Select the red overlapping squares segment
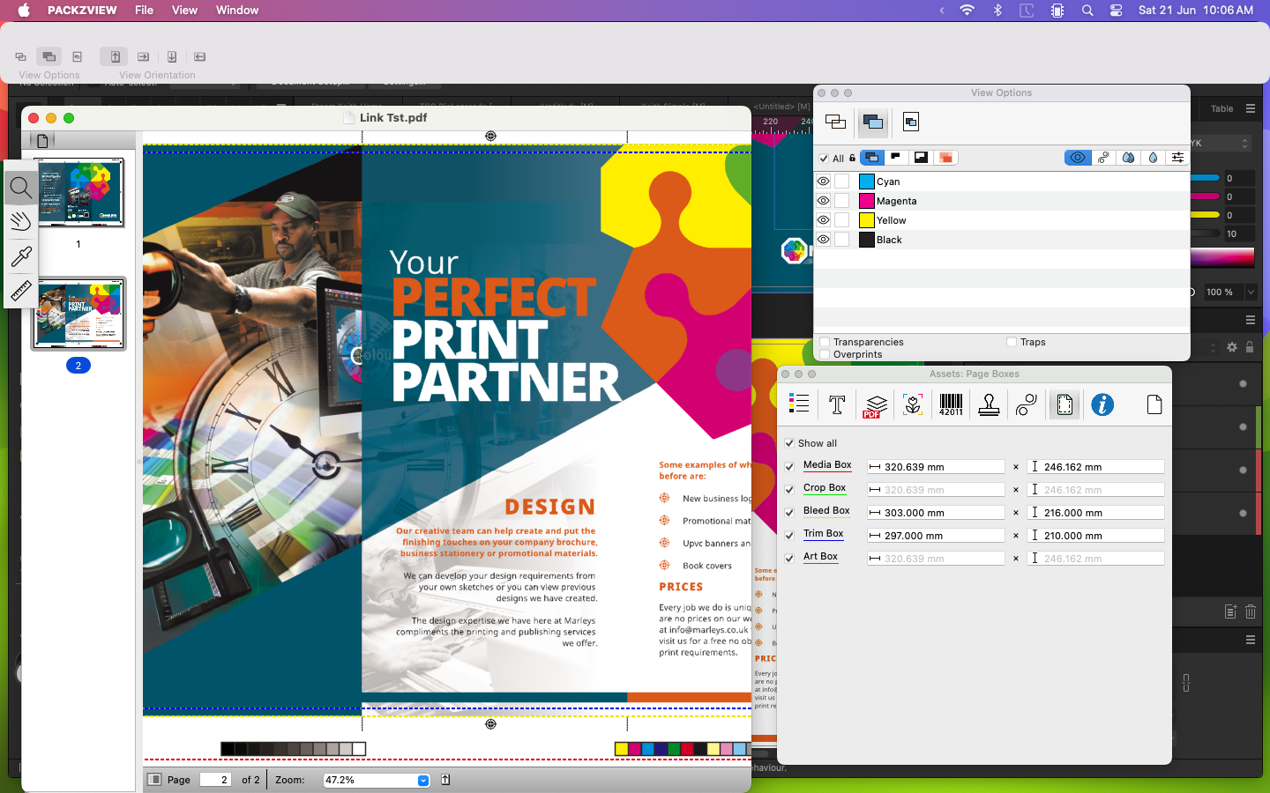This screenshot has height=793, width=1270. 945,158
